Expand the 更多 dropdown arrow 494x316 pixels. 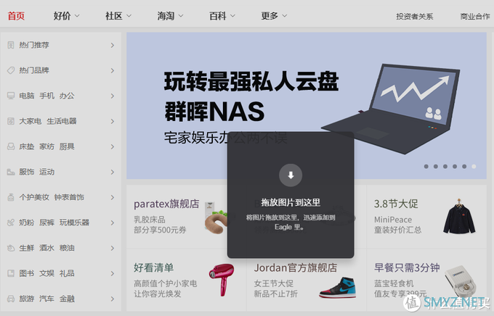point(285,16)
